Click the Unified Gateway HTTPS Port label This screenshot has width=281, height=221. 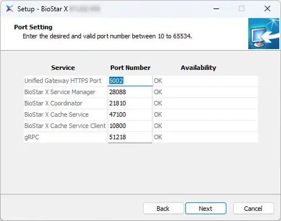point(63,81)
